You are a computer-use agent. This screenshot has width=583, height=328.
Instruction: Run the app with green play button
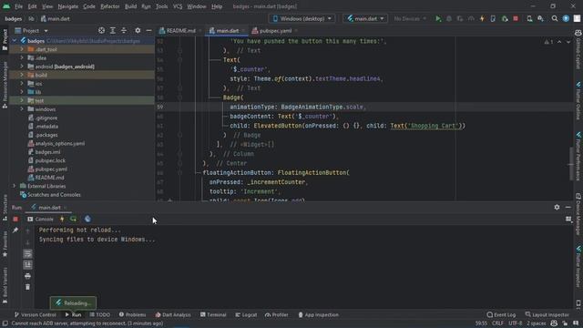(x=438, y=18)
